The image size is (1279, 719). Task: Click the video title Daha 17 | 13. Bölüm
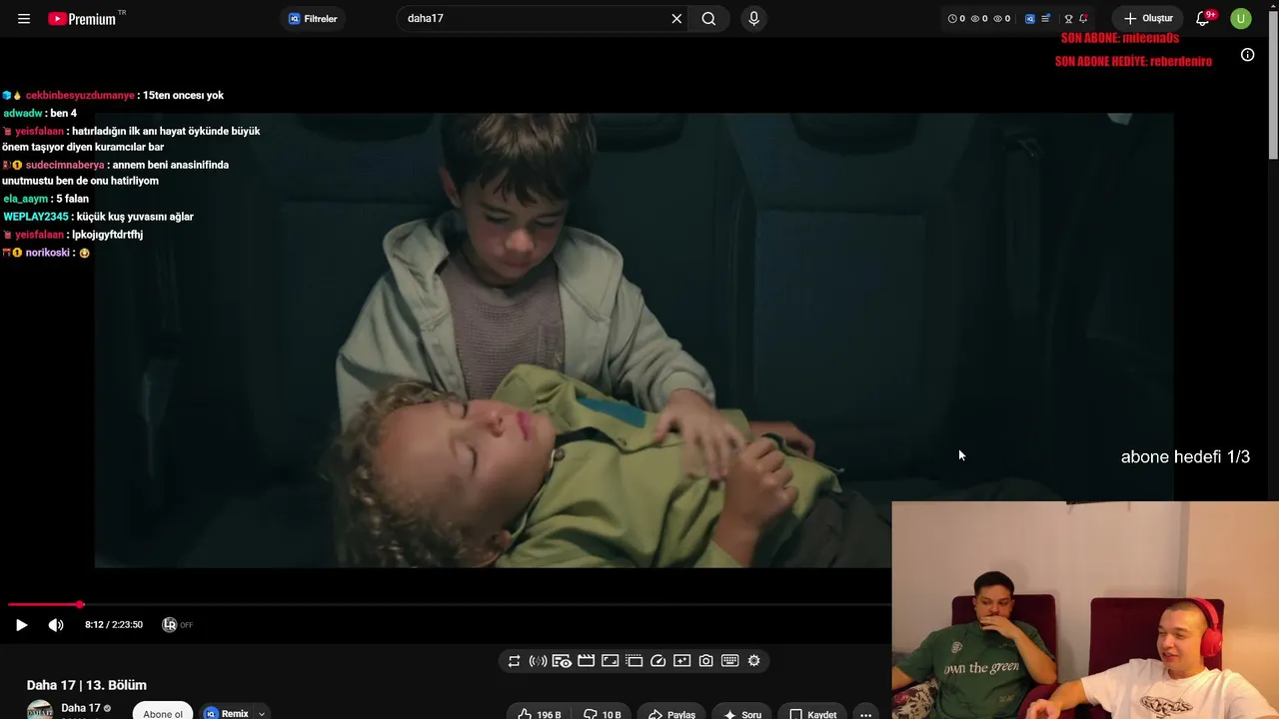click(87, 685)
